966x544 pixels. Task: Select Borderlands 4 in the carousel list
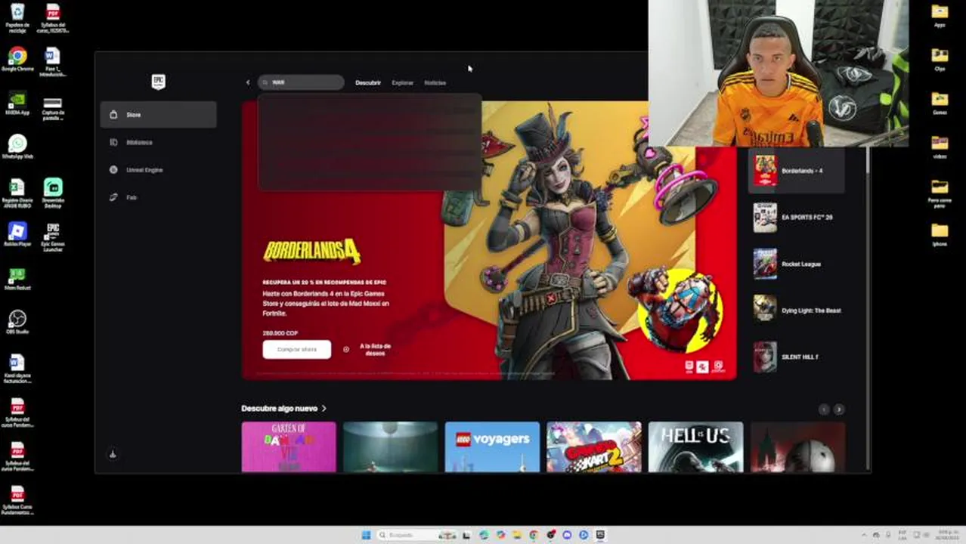pos(797,171)
